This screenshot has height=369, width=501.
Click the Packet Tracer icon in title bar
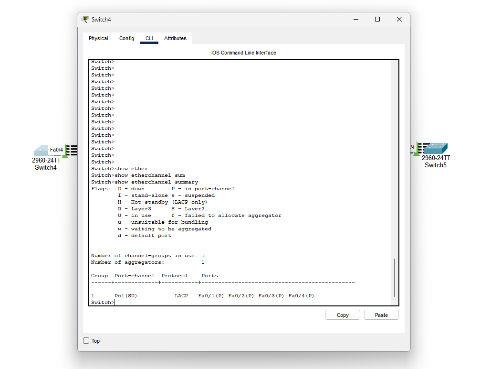[85, 19]
